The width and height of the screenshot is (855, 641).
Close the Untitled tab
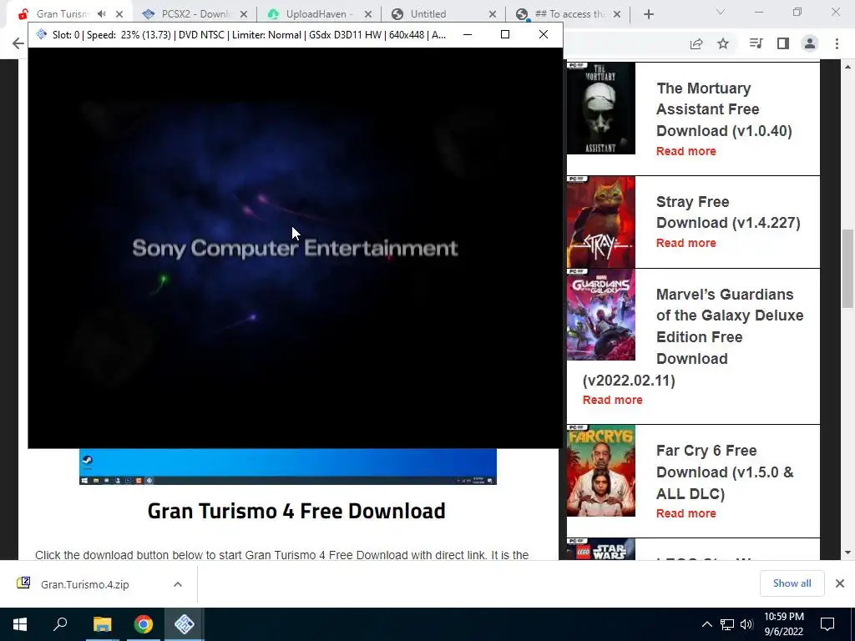493,14
